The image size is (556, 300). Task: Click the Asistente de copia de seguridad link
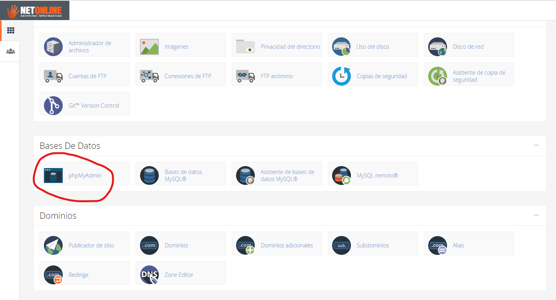[x=479, y=76]
